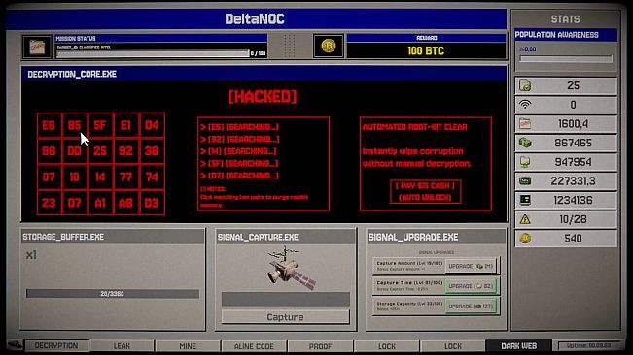The image size is (633, 355).
Task: Open the DARK WEB tab
Action: click(x=519, y=346)
